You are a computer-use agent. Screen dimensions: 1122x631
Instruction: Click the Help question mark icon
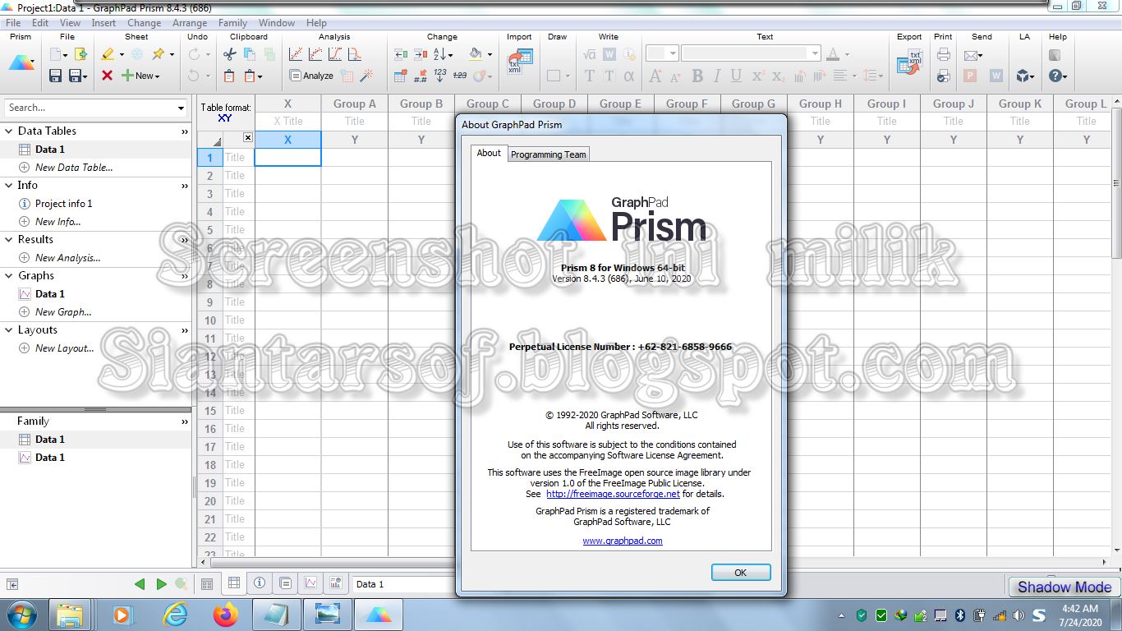(1055, 76)
